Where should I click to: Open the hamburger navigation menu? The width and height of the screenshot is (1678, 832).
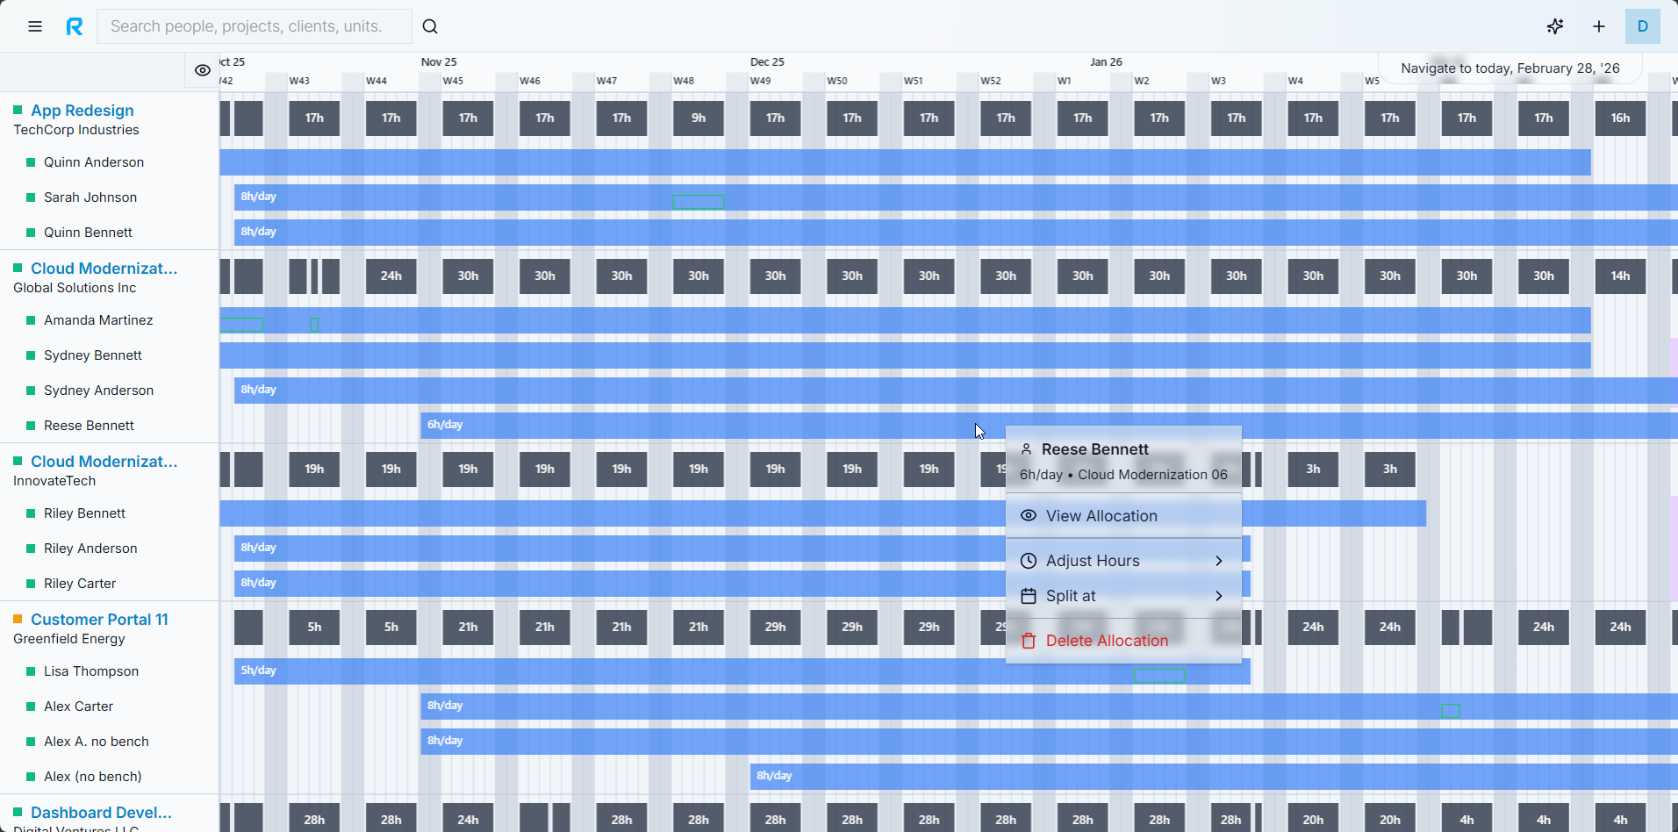(34, 26)
